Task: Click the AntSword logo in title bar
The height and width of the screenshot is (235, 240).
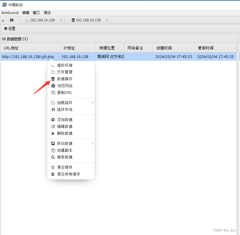Action: tap(4, 5)
